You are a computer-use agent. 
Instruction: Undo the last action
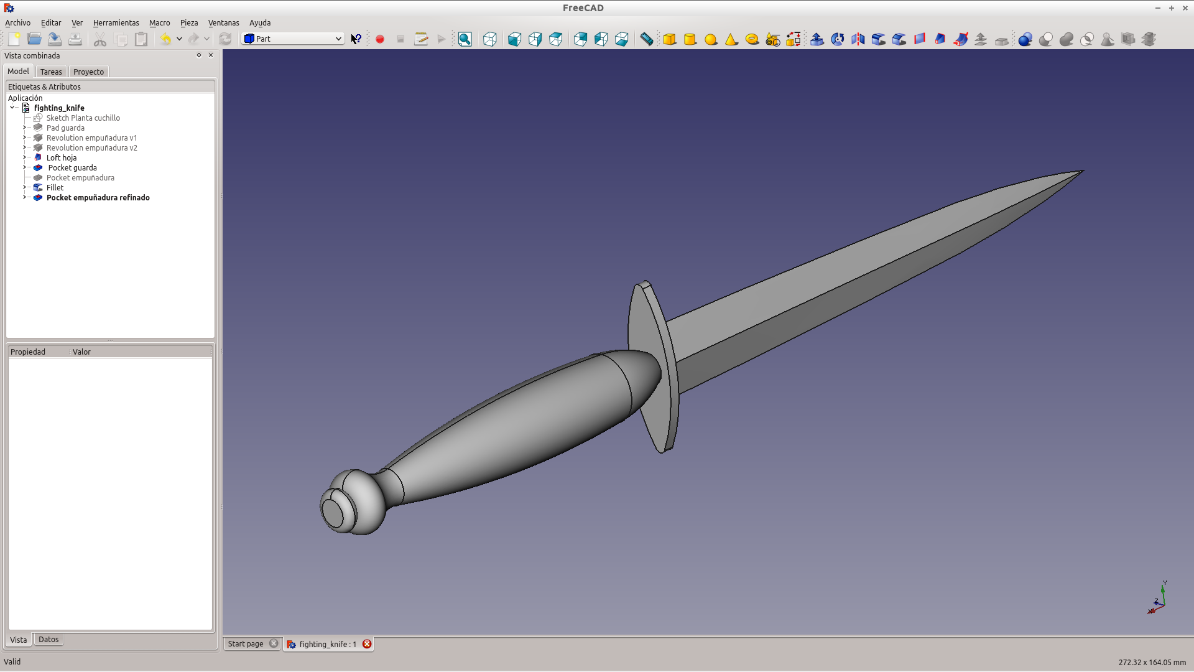pos(165,39)
